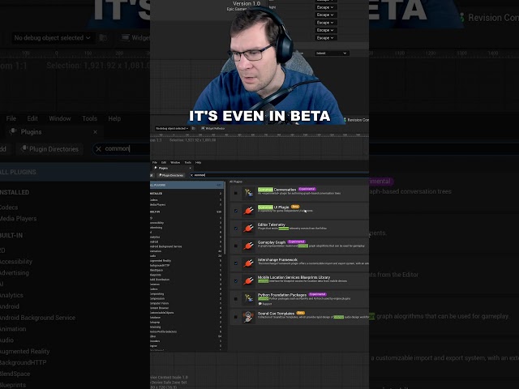This screenshot has height=389, width=519.
Task: Select the CustomizableObjects category
Action: (x=186, y=313)
